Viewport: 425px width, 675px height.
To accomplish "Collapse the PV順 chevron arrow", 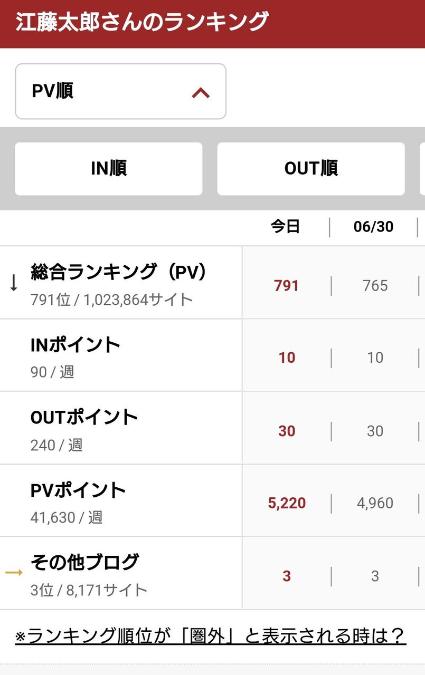I will 201,93.
